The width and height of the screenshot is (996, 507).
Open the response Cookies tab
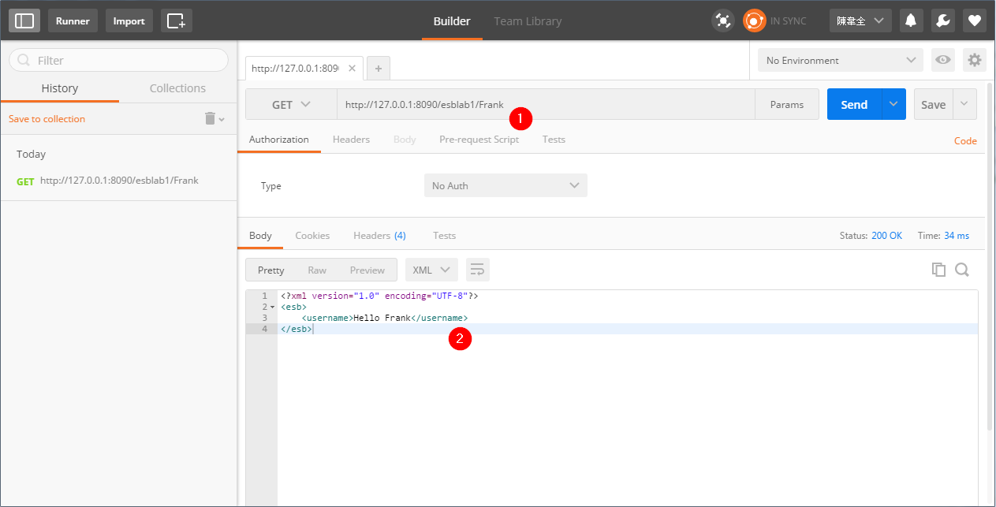tap(312, 236)
